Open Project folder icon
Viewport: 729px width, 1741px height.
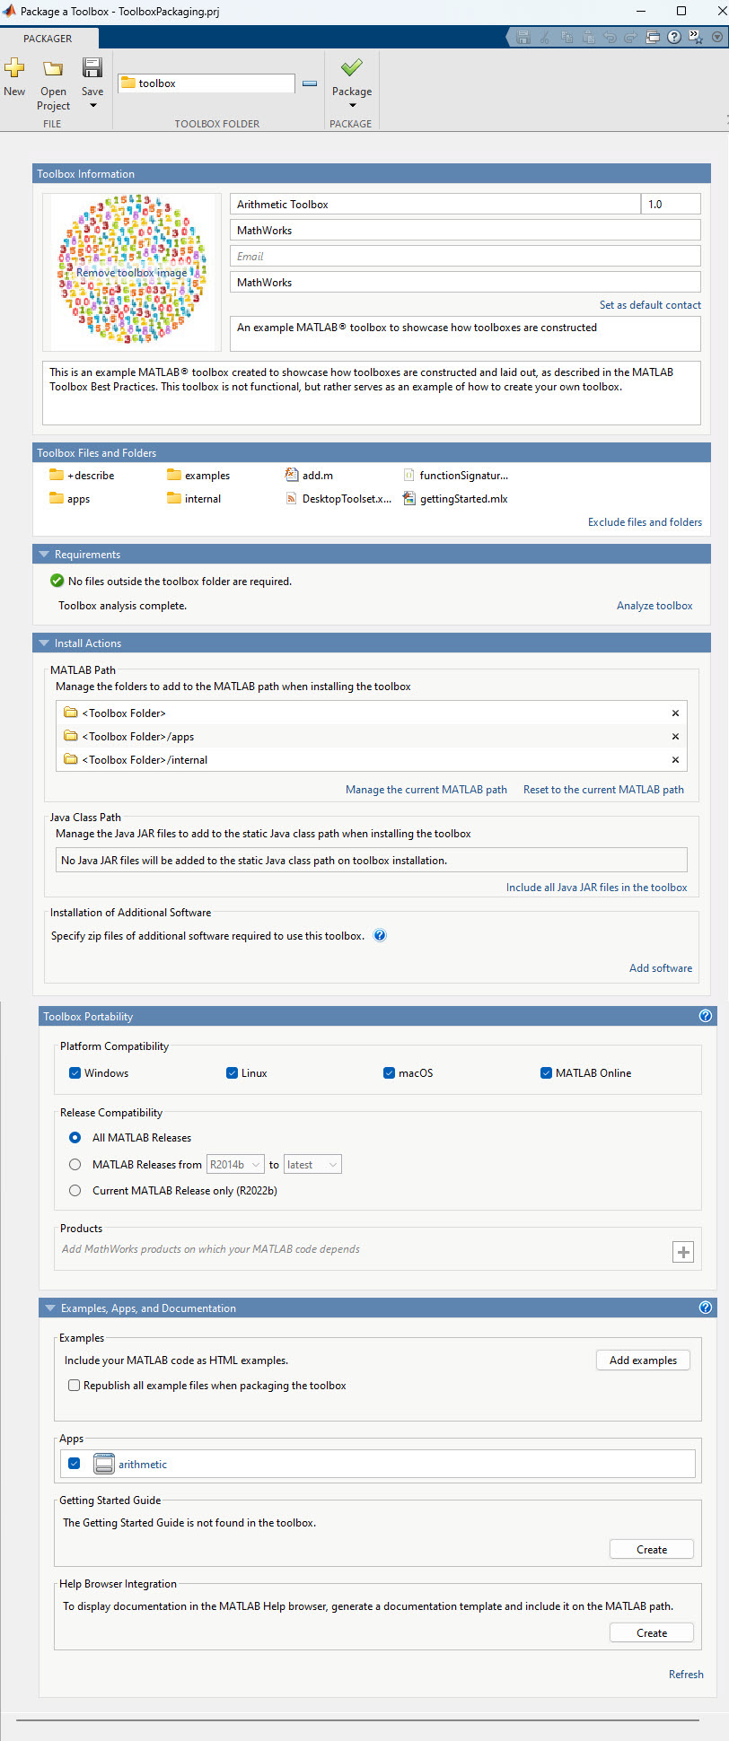pos(54,68)
